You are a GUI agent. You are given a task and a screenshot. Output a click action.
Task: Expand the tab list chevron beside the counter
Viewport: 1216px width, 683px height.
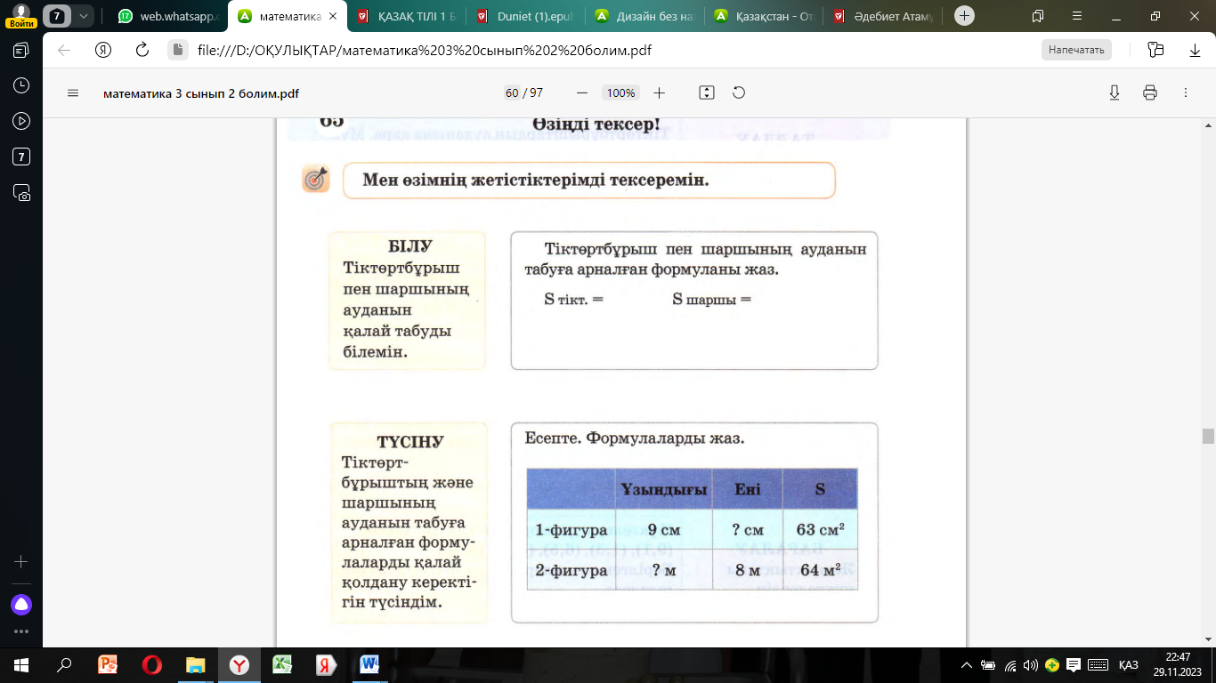83,16
